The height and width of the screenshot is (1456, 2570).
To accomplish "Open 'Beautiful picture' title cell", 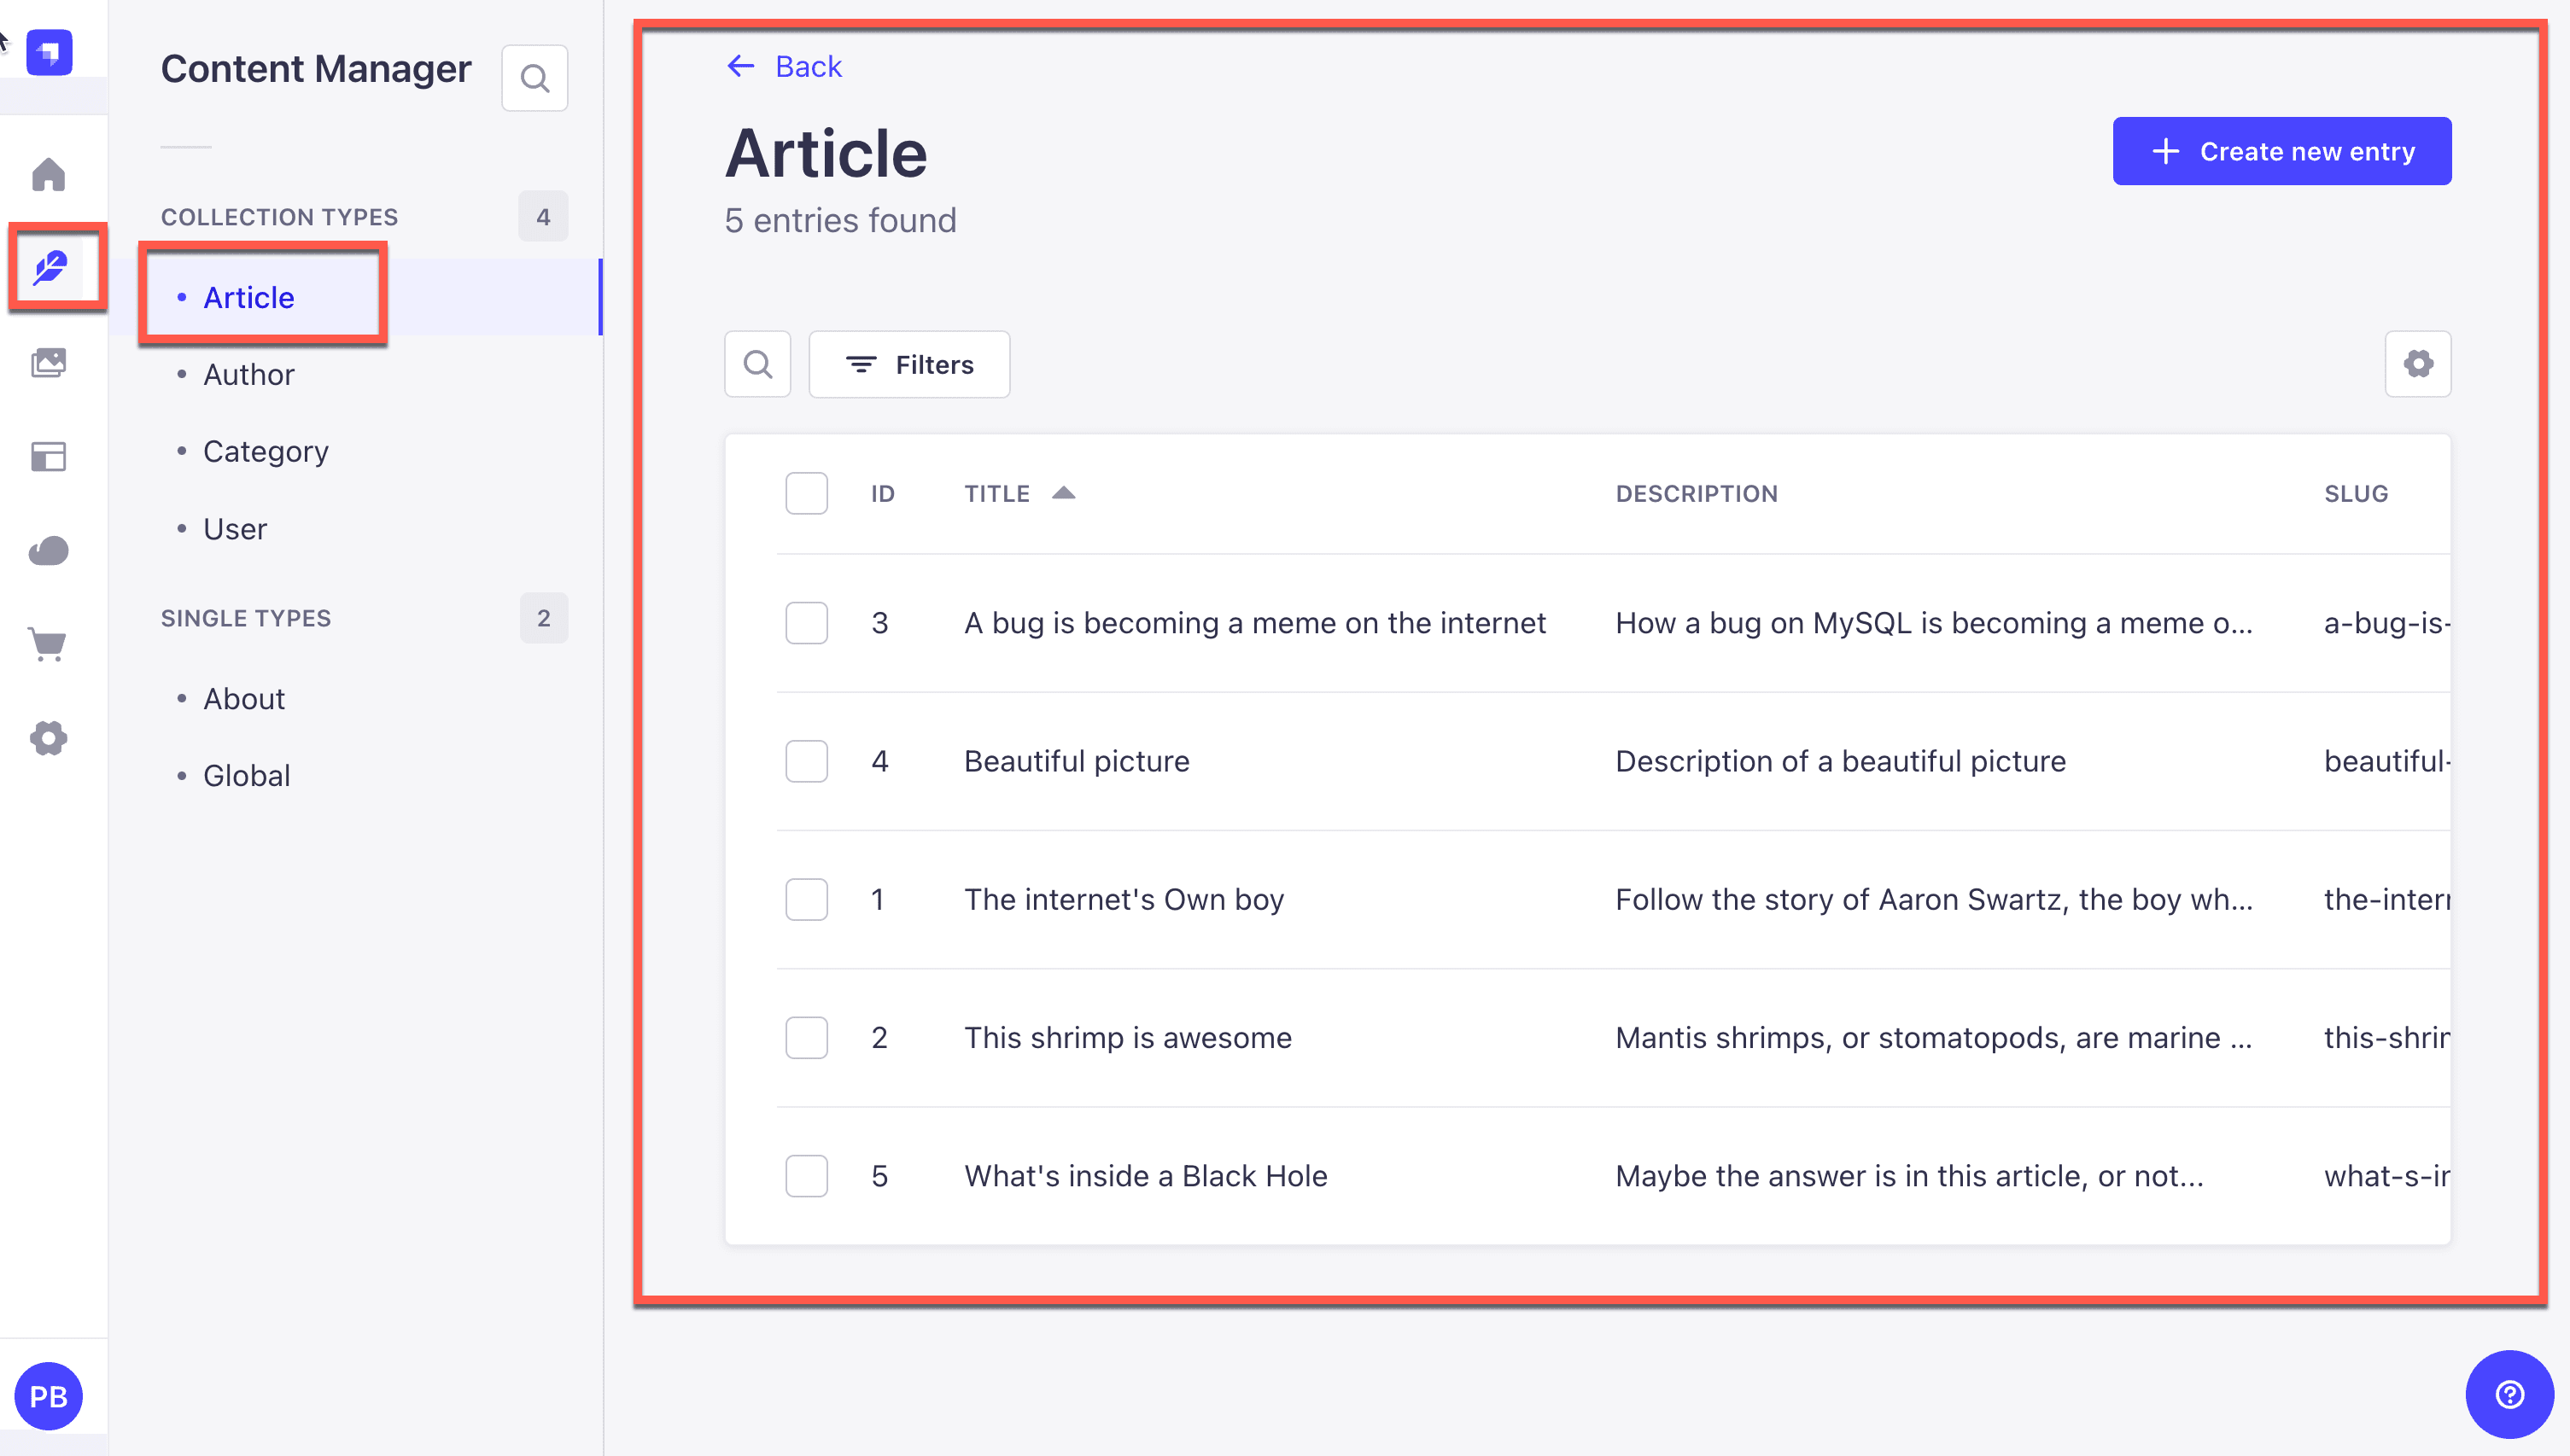I will [1077, 761].
